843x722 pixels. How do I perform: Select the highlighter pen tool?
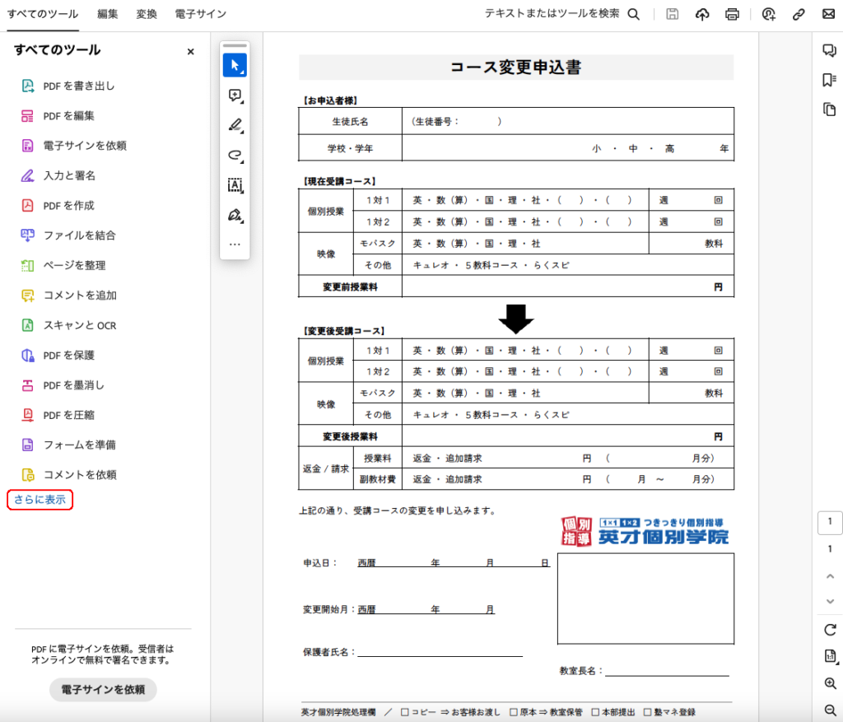tap(235, 125)
